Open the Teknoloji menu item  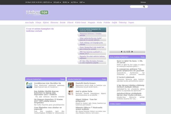point(123,23)
